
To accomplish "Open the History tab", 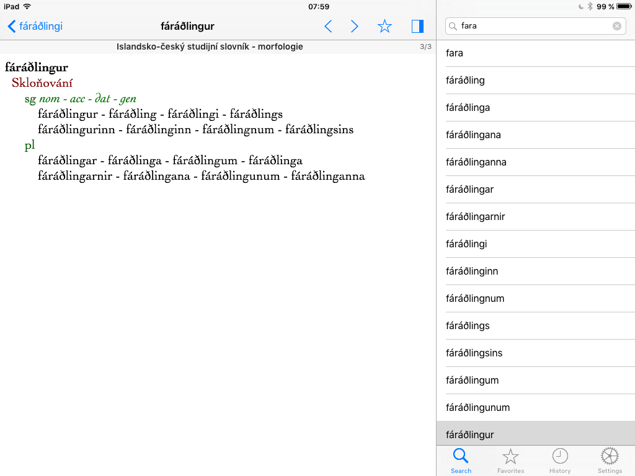I will coord(560,461).
